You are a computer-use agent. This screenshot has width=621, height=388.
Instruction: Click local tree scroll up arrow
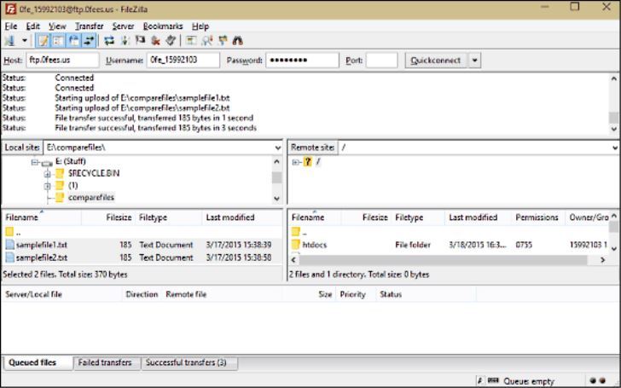click(277, 161)
